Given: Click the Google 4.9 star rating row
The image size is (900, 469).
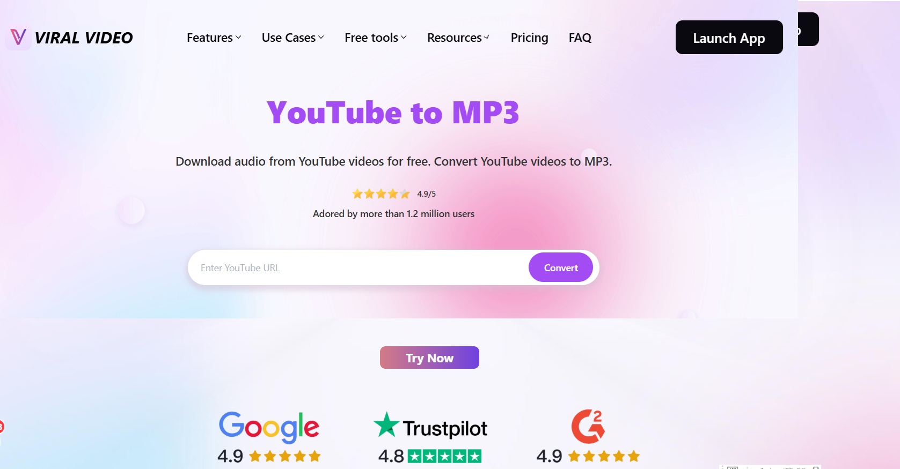Looking at the screenshot, I should (269, 456).
